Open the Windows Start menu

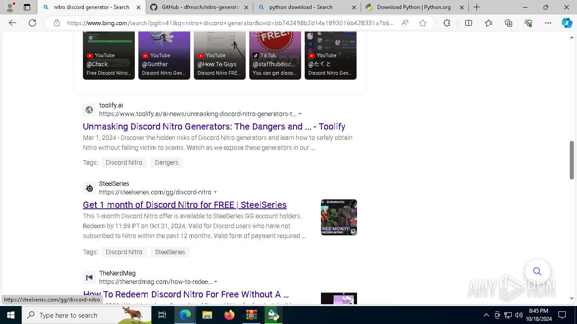pyautogui.click(x=11, y=315)
